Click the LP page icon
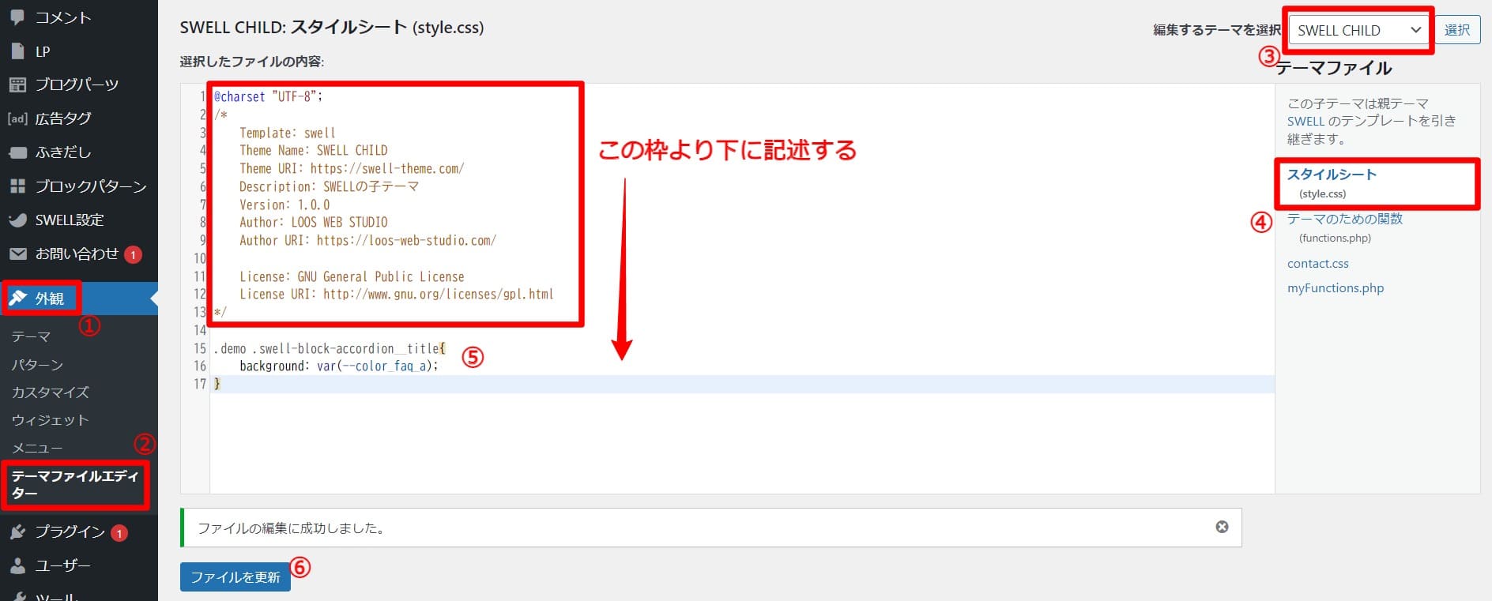 point(17,51)
